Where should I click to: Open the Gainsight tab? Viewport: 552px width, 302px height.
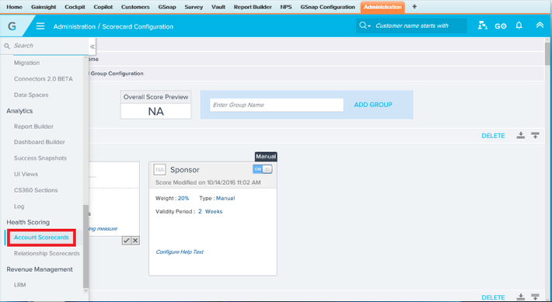44,7
